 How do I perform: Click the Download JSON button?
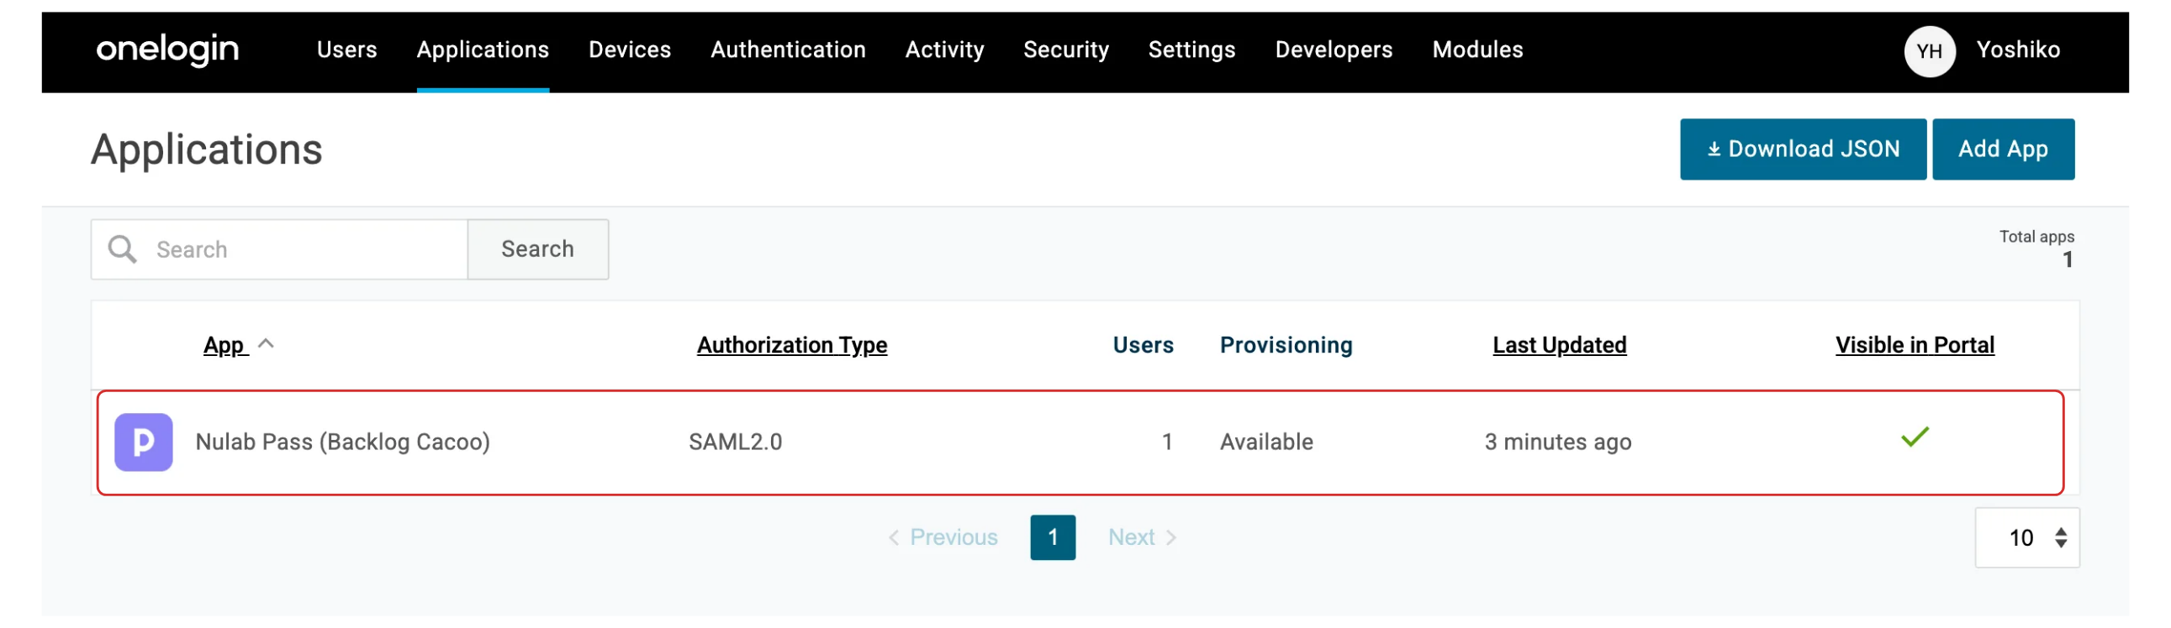tap(1803, 149)
